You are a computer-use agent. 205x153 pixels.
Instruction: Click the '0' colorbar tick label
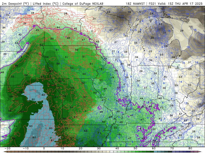tap(44, 148)
